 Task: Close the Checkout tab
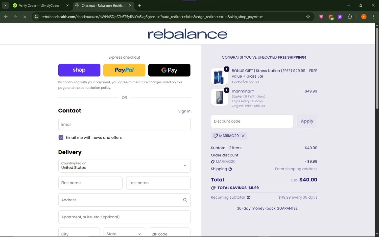(130, 5)
